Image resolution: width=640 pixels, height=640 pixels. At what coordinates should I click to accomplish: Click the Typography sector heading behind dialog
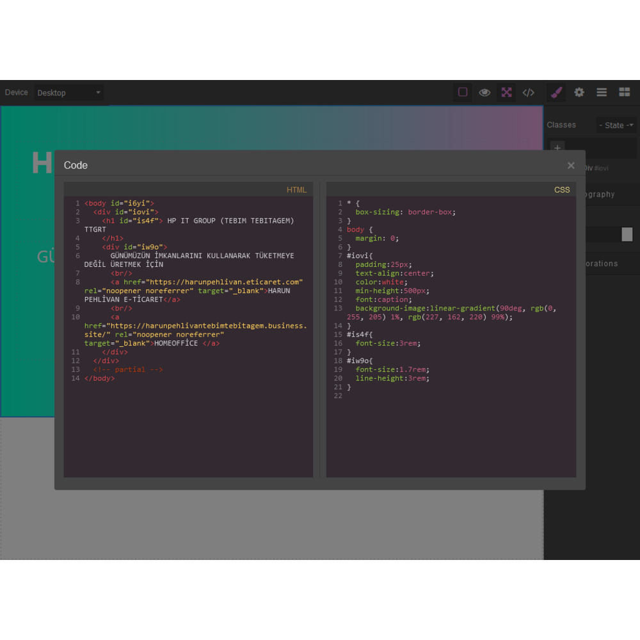pos(600,195)
